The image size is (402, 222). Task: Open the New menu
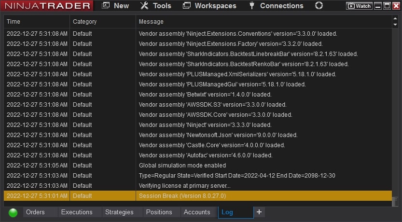(x=115, y=6)
